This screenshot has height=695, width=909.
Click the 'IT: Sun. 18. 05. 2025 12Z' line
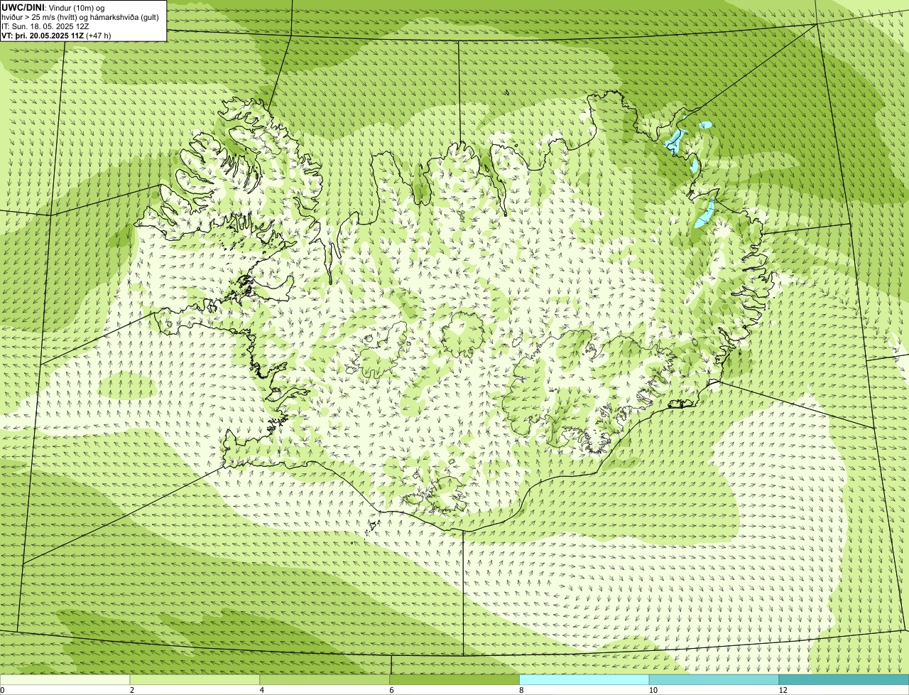pyautogui.click(x=45, y=26)
